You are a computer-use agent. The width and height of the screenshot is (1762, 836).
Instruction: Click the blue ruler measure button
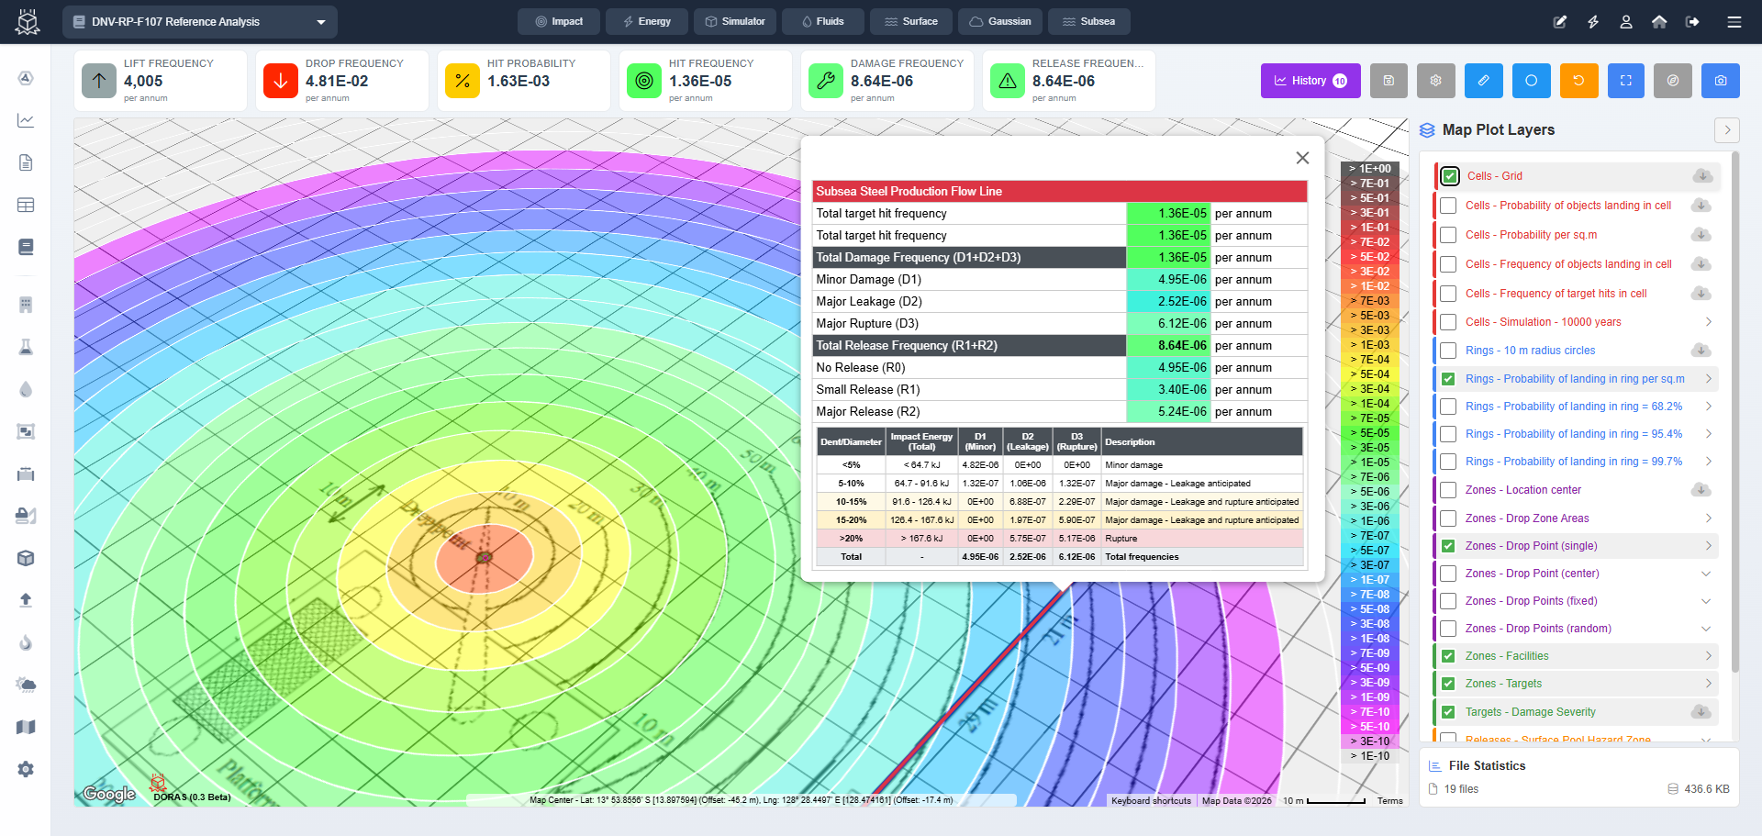[1483, 81]
